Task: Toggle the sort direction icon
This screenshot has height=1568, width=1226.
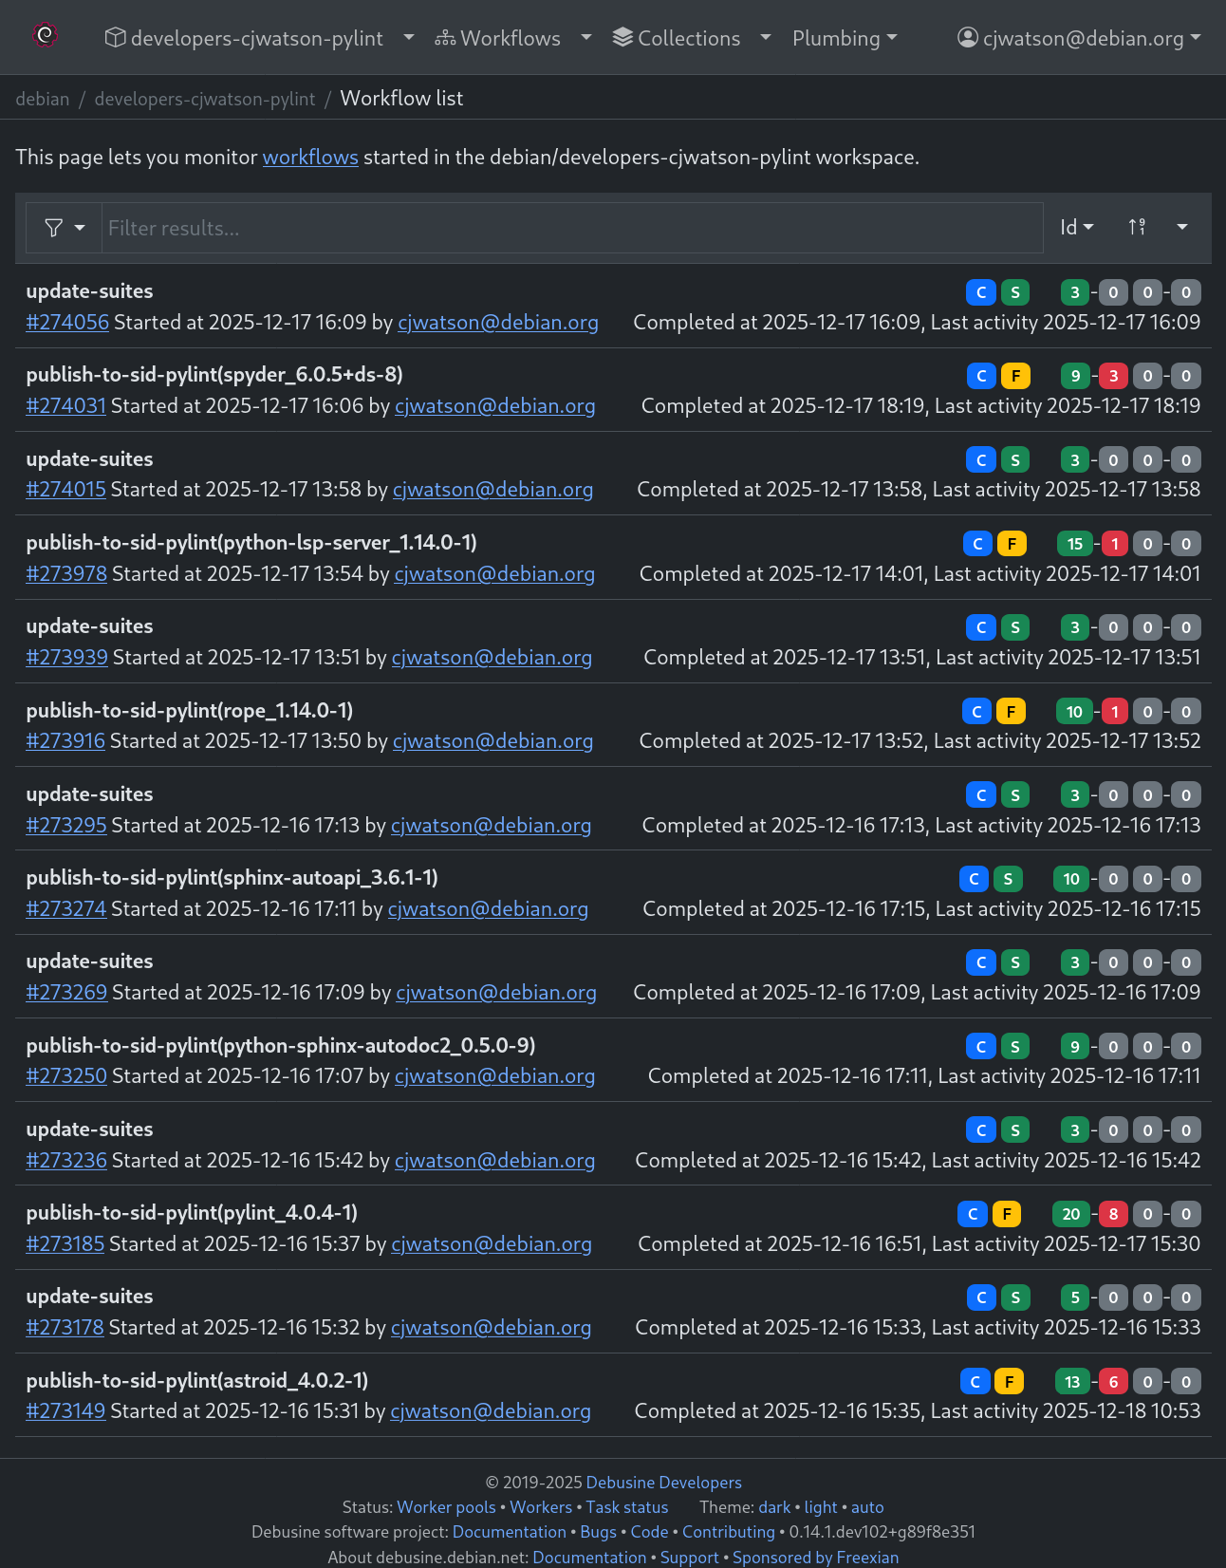Action: [x=1137, y=227]
